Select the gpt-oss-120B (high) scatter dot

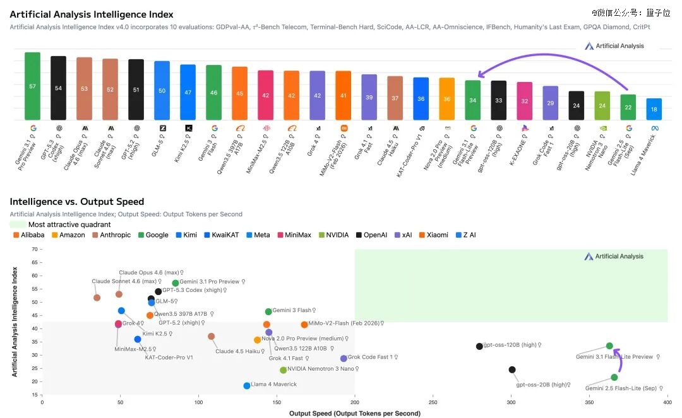coord(479,346)
